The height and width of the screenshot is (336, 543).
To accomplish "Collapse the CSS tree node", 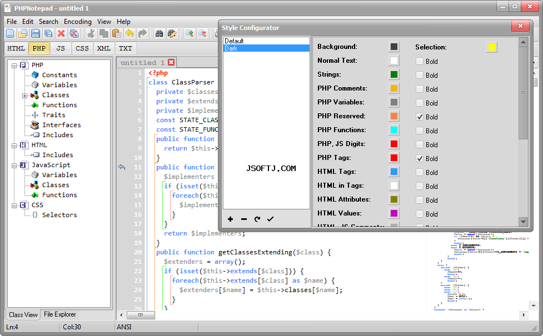I will pyautogui.click(x=14, y=205).
